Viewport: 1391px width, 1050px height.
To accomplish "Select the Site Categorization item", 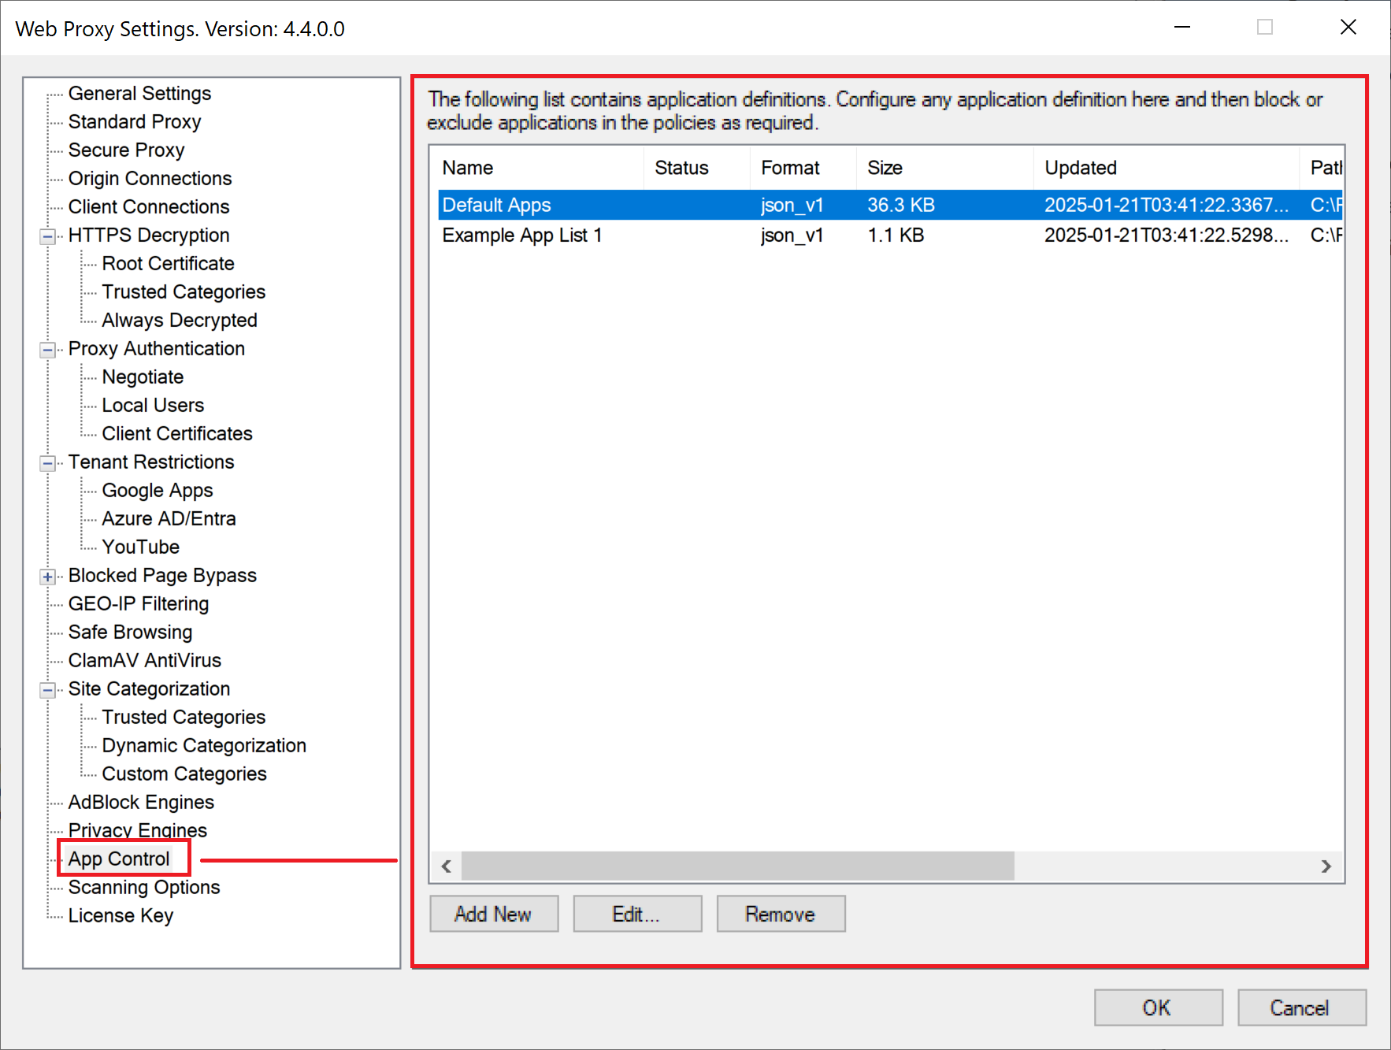I will click(x=149, y=689).
